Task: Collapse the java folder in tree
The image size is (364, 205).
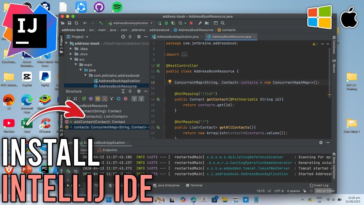Action: (x=81, y=70)
